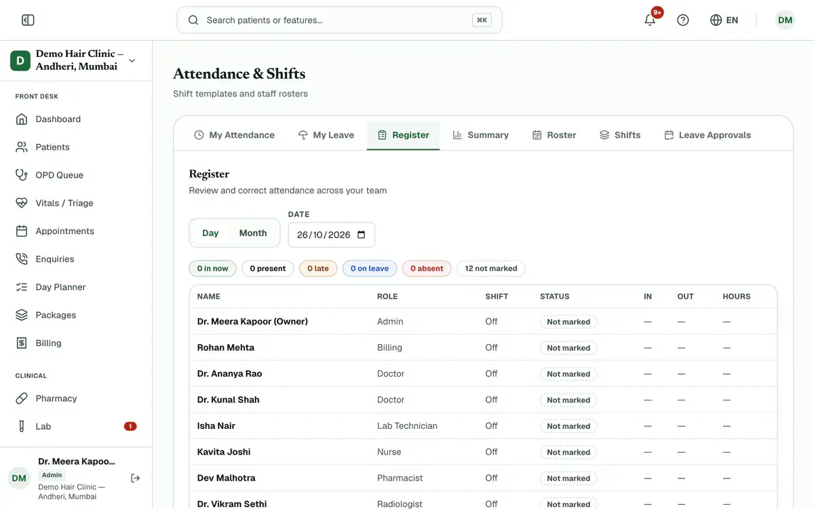Image resolution: width=814 pixels, height=509 pixels.
Task: Click the Lab Technician role cell
Action: coord(407,426)
